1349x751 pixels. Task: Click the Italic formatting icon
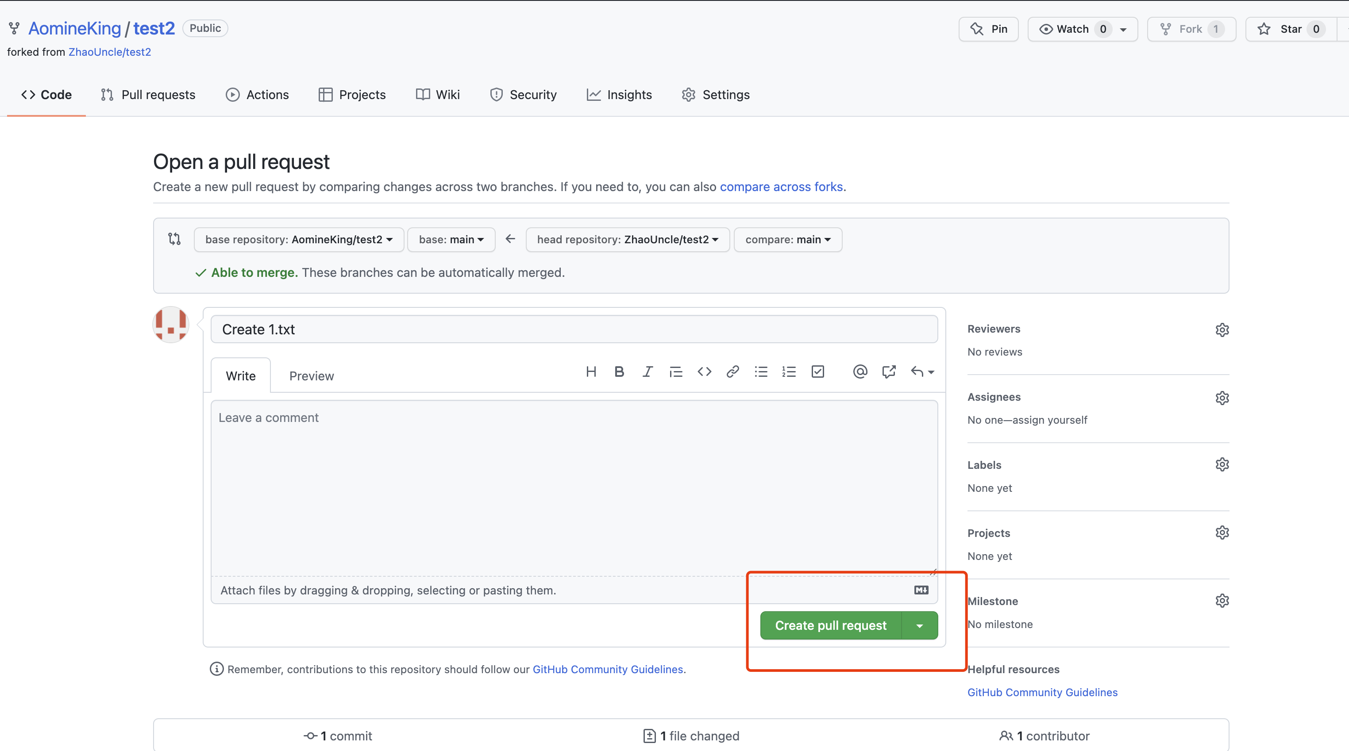click(647, 372)
